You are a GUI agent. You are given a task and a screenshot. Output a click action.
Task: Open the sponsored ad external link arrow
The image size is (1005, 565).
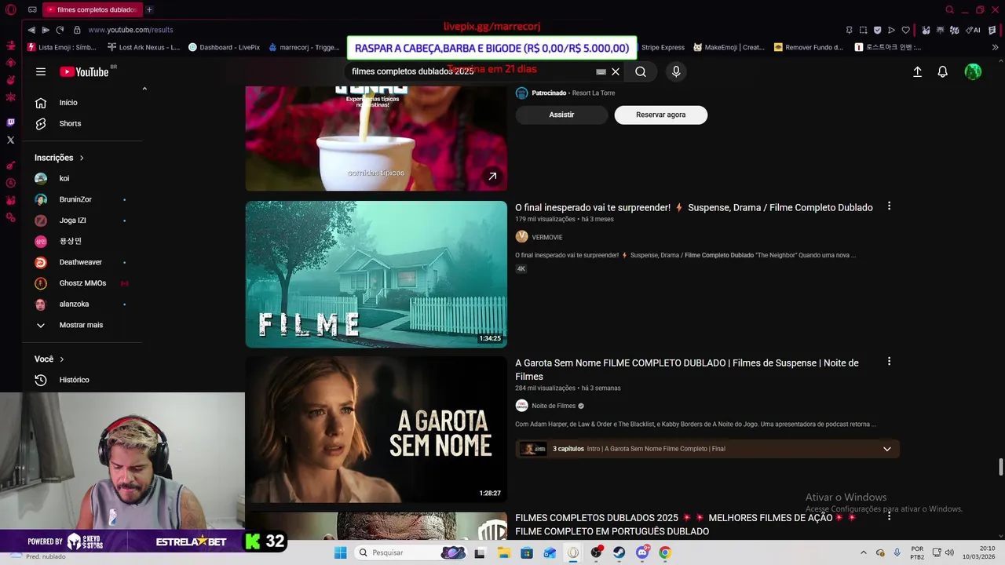click(x=492, y=177)
